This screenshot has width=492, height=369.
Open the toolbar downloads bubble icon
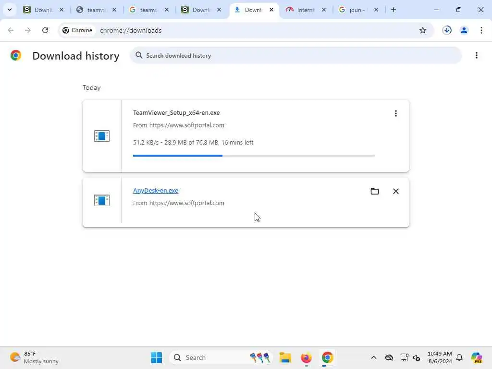[447, 30]
